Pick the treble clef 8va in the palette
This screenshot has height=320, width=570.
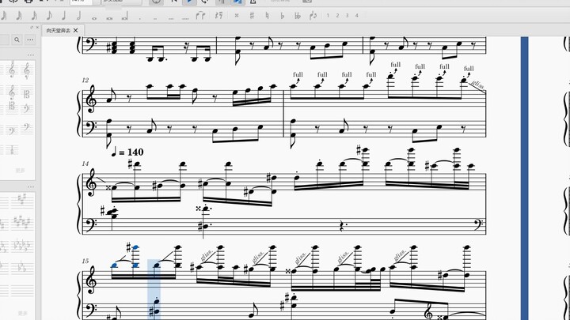click(x=12, y=92)
